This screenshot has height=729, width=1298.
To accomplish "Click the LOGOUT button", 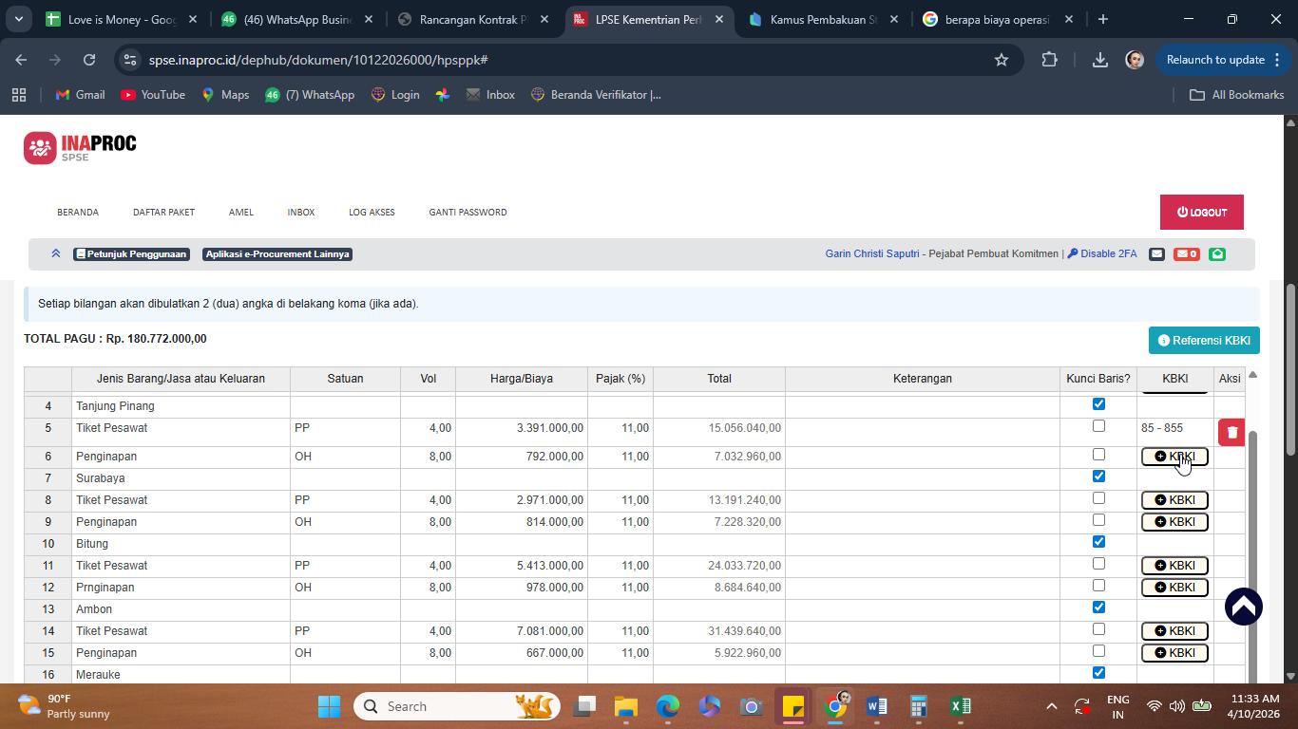I will click(x=1202, y=213).
